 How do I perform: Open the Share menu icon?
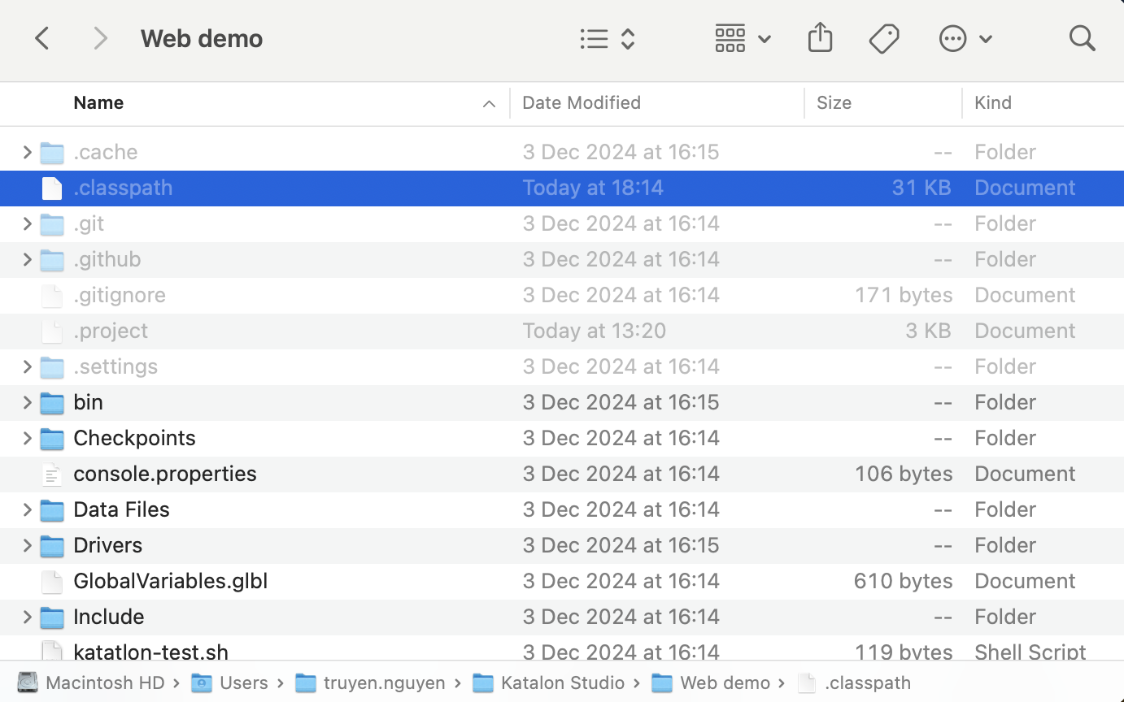[x=820, y=38]
